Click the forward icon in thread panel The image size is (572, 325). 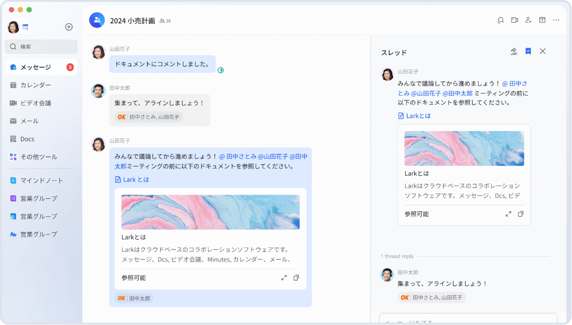pyautogui.click(x=513, y=51)
